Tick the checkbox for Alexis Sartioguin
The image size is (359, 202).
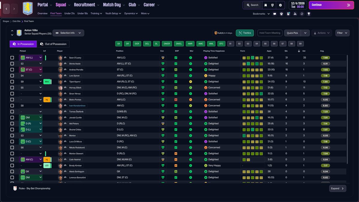point(12,171)
